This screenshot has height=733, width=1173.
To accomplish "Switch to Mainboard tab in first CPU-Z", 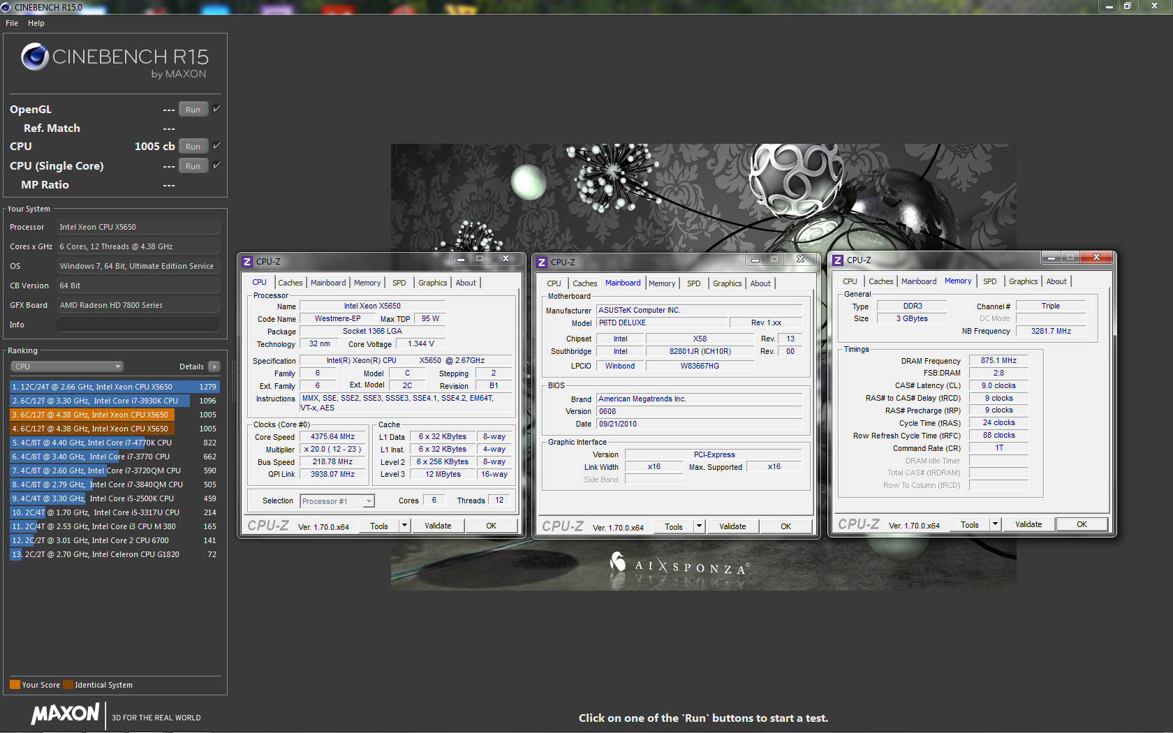I will coord(328,283).
